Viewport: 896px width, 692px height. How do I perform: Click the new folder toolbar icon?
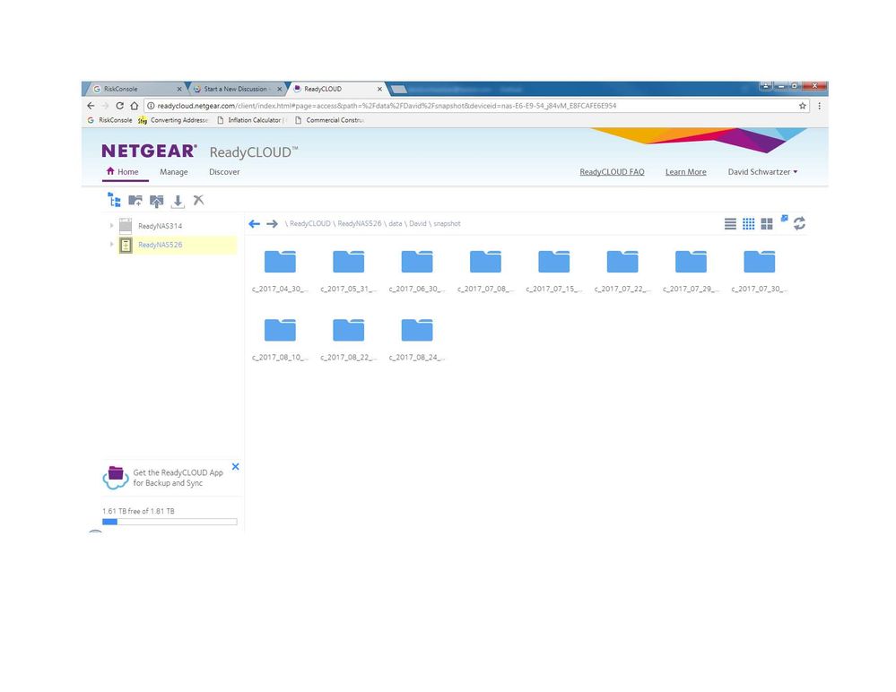[135, 201]
